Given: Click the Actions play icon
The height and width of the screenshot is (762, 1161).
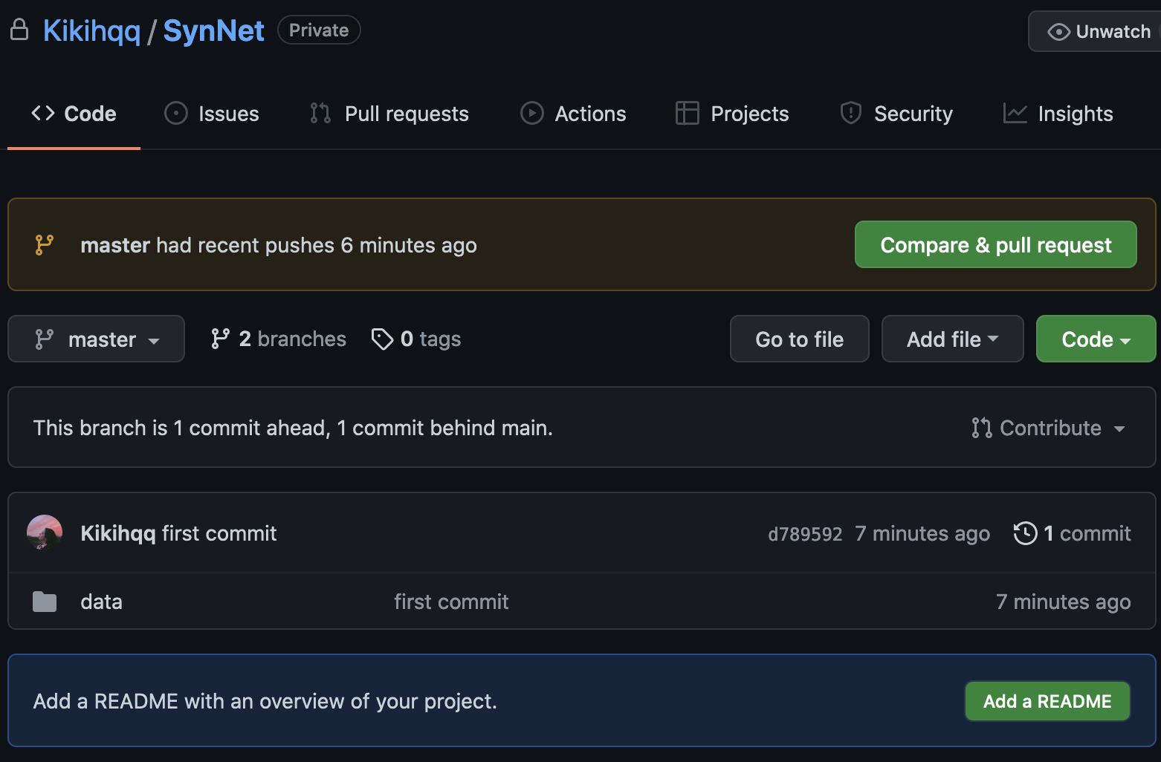Looking at the screenshot, I should 532,113.
